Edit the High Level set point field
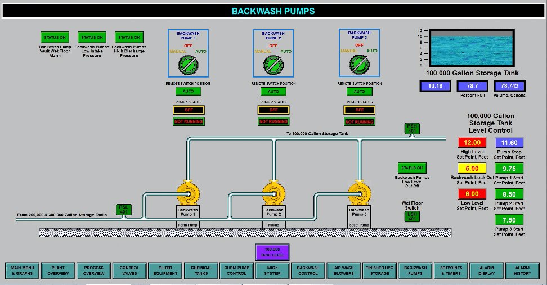 click(x=471, y=143)
